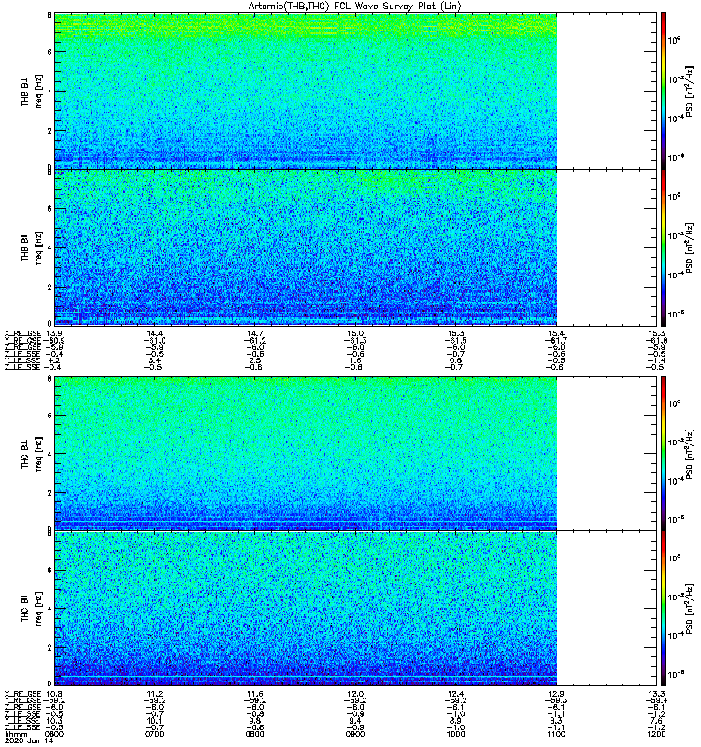Screen dimensions: 701x747
Task: Click the PSD color bar of THC B-perpendicular panel
Action: tap(663, 453)
